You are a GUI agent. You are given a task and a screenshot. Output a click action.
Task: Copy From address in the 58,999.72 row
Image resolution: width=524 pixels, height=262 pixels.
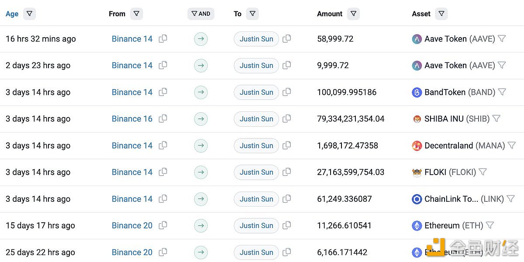[x=163, y=39]
